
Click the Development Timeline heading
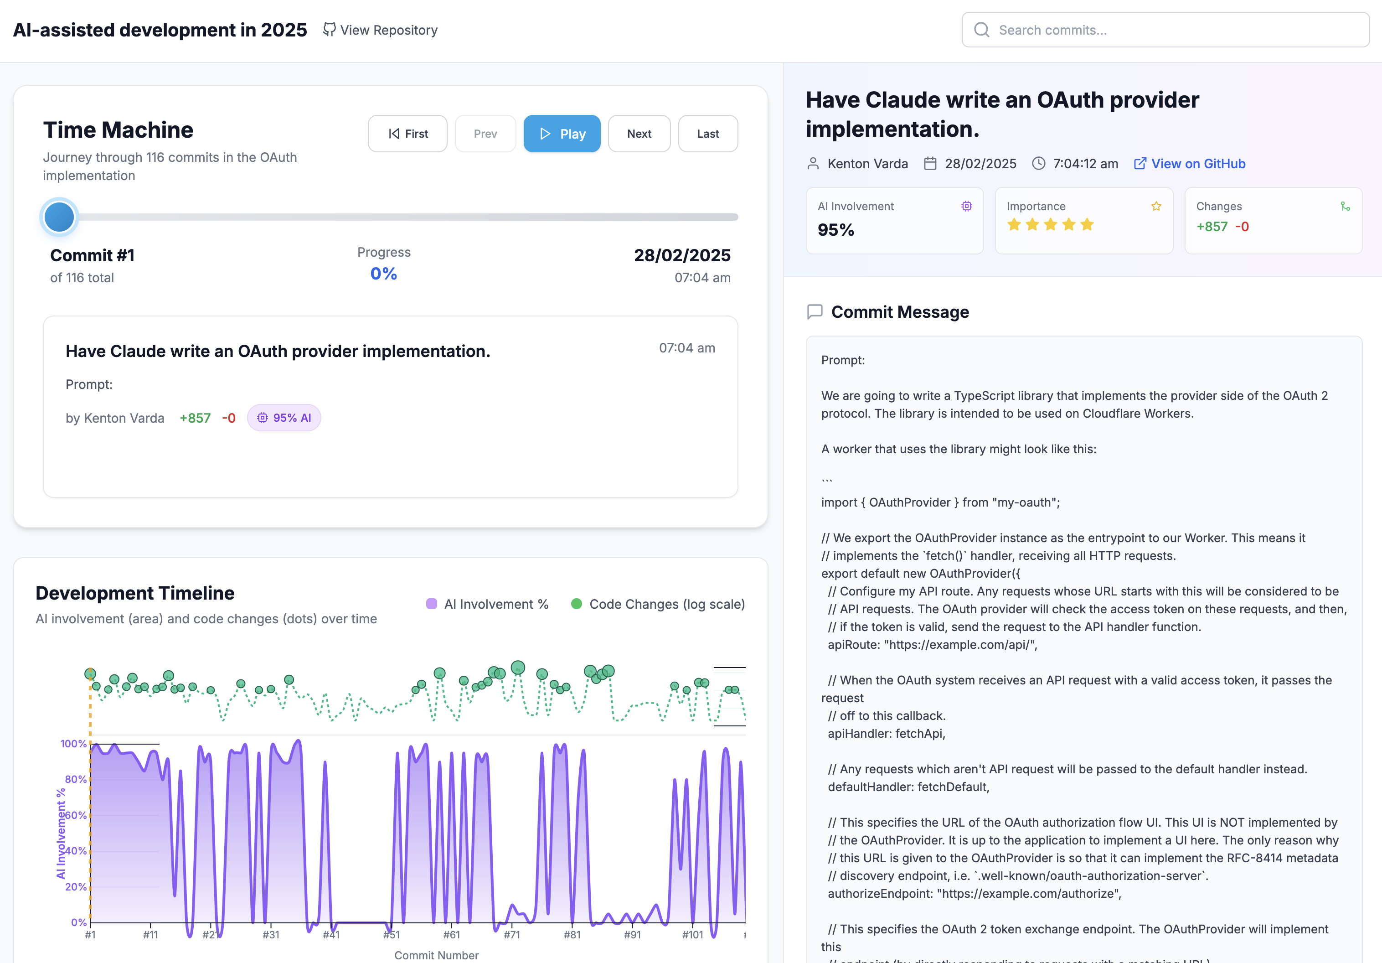135,593
